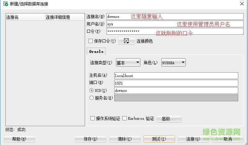Select the SID radio button
248x145 pixels.
tap(92, 90)
